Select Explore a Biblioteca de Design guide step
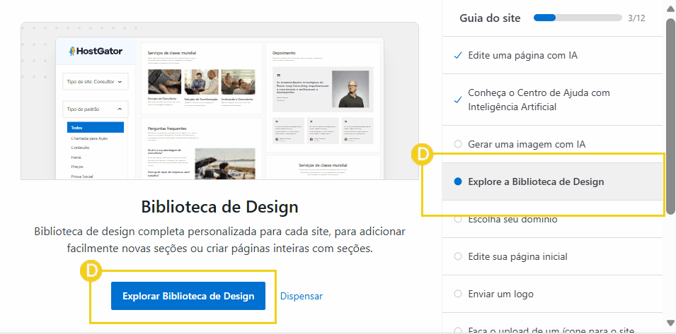Viewport: 676px width, 334px height. [x=552, y=182]
